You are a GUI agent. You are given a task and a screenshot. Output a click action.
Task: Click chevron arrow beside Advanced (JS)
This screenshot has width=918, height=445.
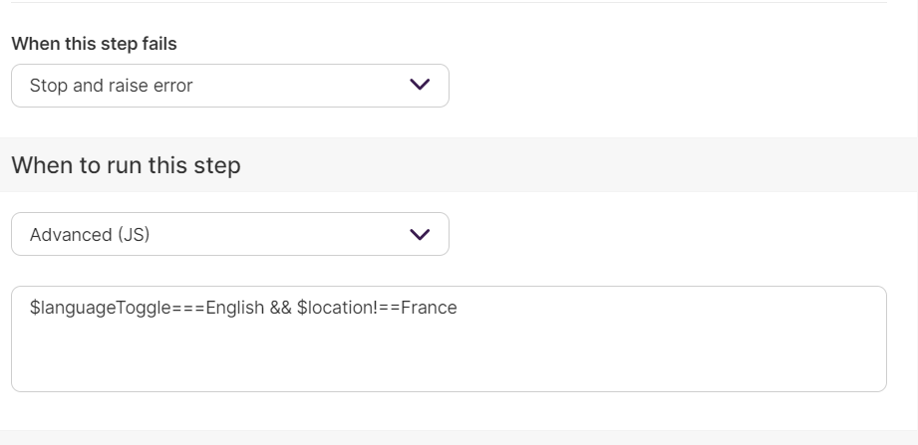420,235
